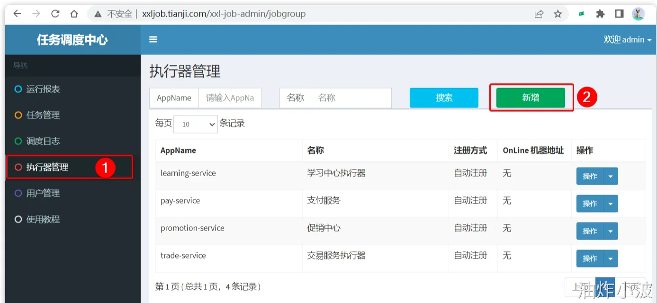Reload the page with refresh icon
The height and width of the screenshot is (303, 657).
point(55,14)
